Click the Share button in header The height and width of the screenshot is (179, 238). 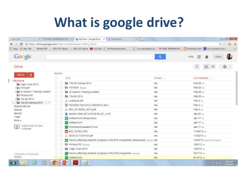(x=218, y=57)
